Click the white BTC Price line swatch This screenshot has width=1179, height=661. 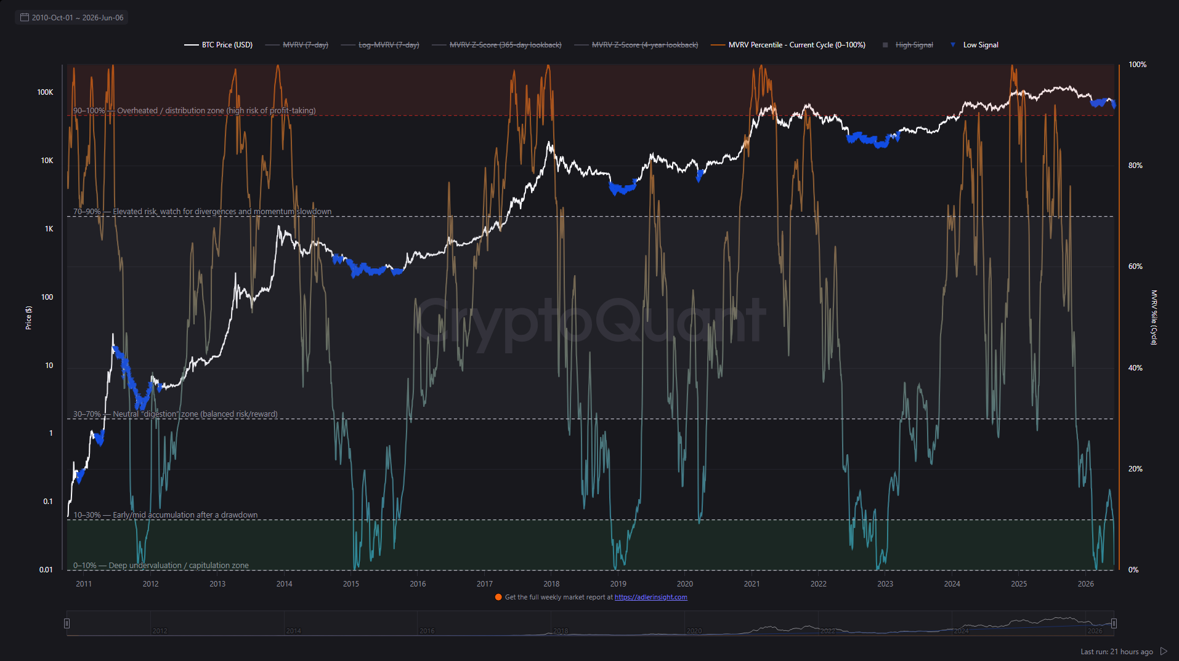(x=191, y=45)
